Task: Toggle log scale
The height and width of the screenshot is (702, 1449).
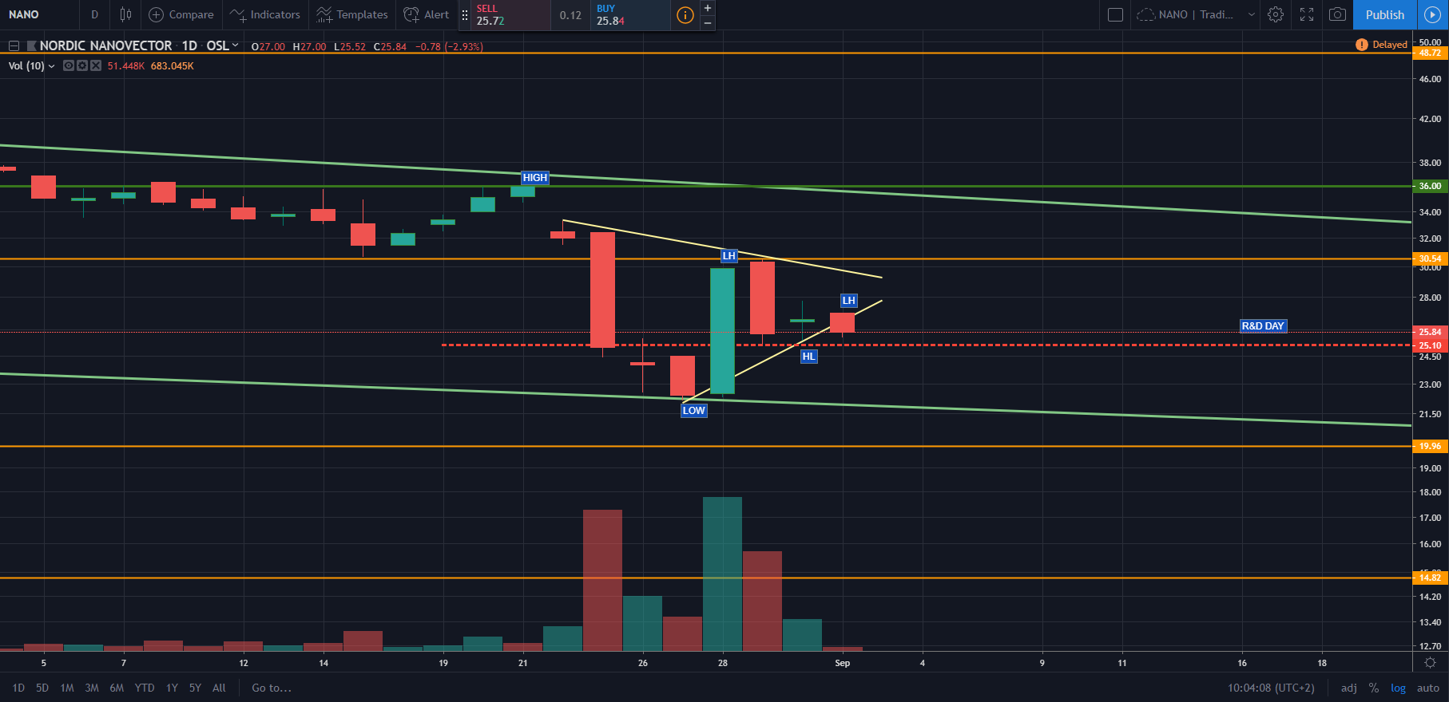Action: coord(1398,688)
